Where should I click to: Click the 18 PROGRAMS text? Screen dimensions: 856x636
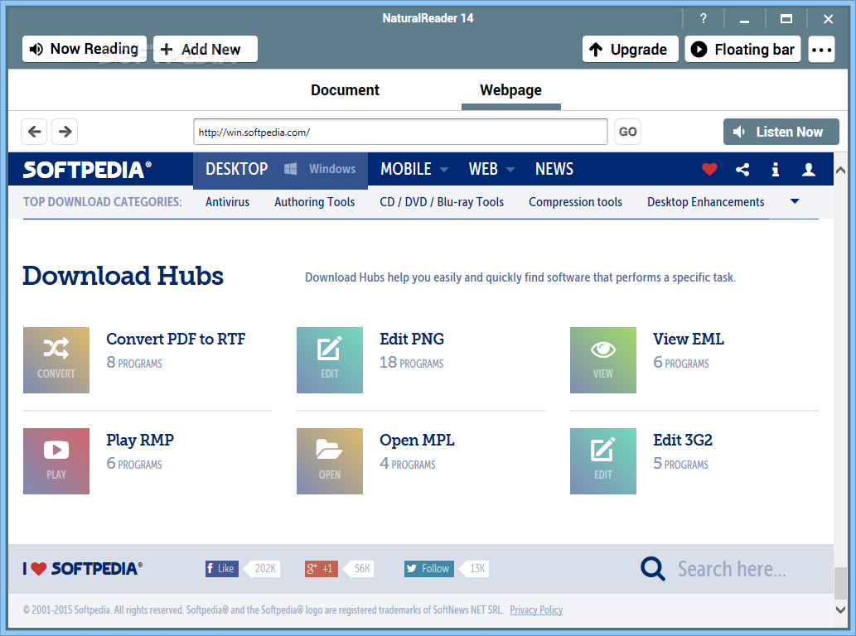click(412, 362)
